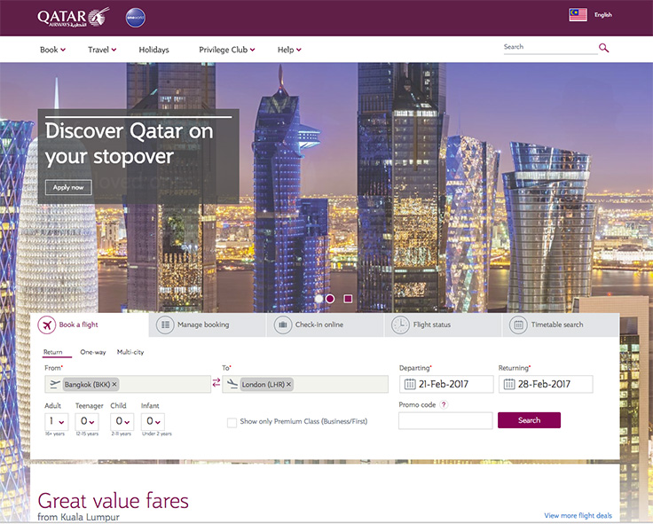Click the Malaysia flag icon
Viewport: 653px width, 524px height.
(578, 14)
